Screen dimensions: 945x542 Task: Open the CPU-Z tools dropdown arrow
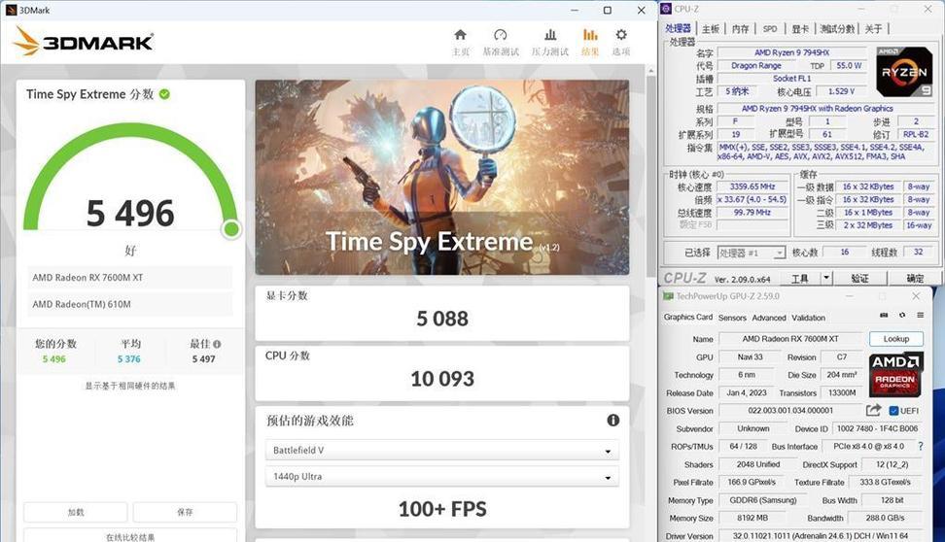(826, 278)
